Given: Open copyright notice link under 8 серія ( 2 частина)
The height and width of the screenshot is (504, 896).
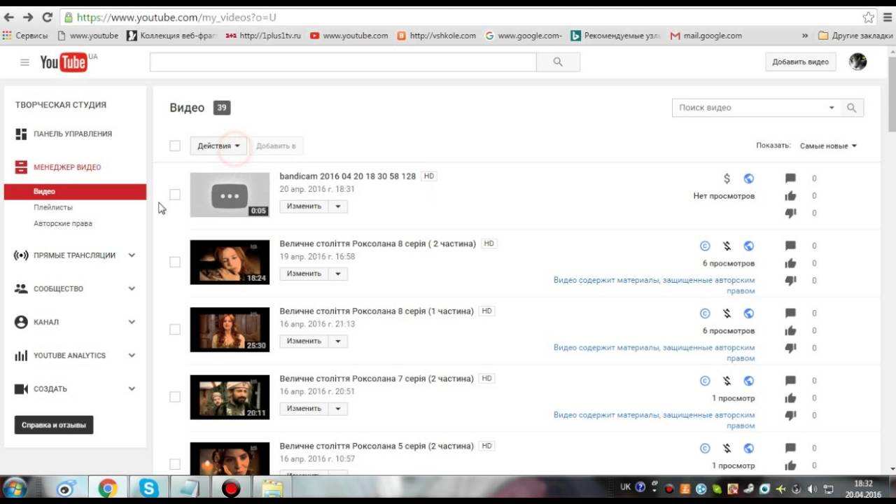Looking at the screenshot, I should point(654,286).
